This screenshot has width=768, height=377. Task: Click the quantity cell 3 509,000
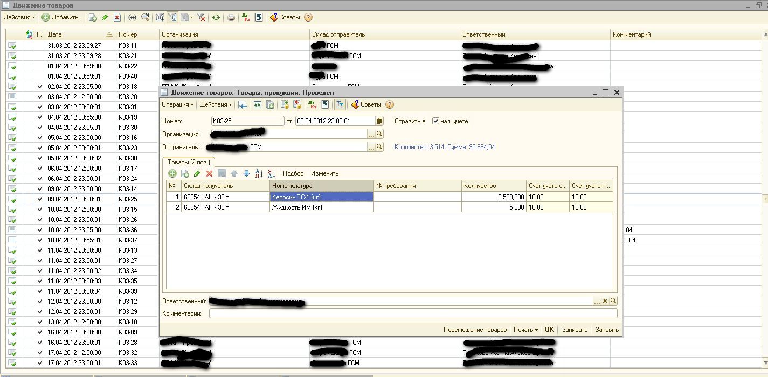tap(494, 197)
